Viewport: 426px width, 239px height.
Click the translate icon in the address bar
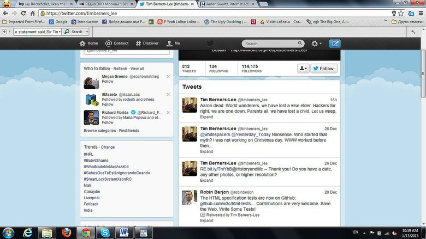click(411, 13)
